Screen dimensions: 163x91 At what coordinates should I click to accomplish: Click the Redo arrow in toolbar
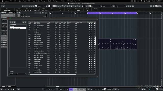[x=4, y=6]
